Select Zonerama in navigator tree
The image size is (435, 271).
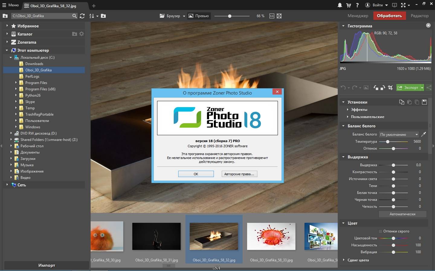[27, 42]
